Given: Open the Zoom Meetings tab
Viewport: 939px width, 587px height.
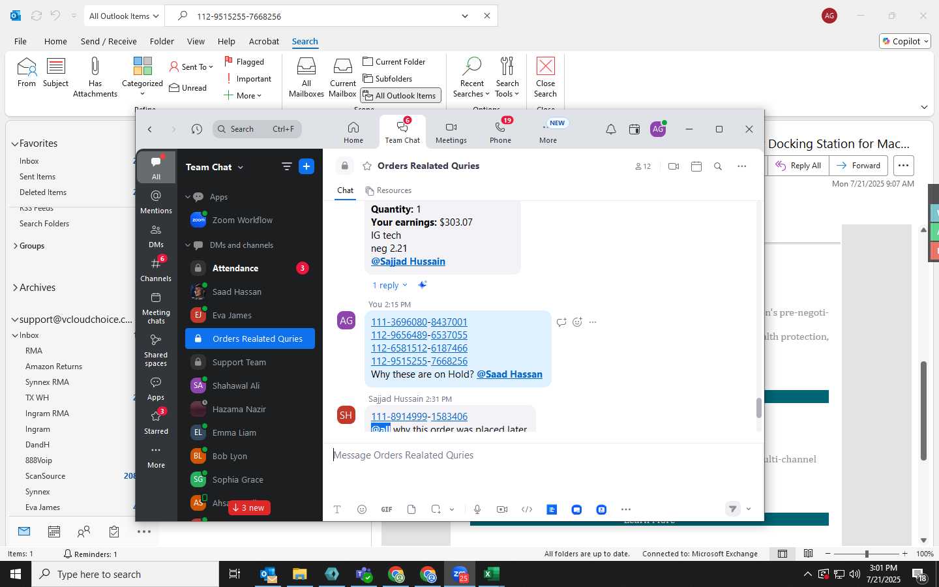Looking at the screenshot, I should [x=451, y=132].
